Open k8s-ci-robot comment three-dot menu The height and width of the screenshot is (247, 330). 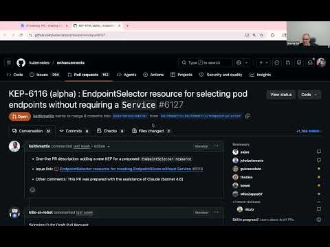pos(216,212)
